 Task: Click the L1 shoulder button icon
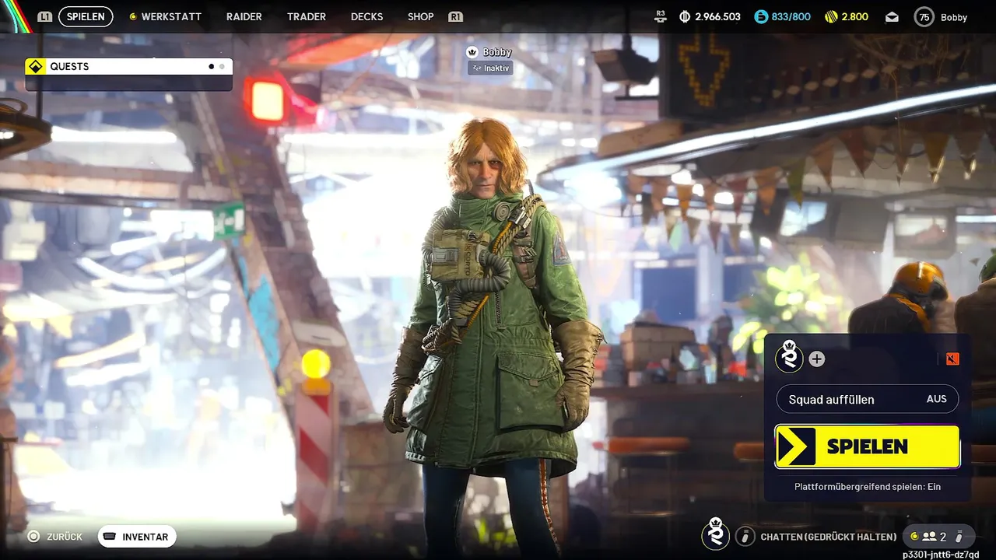coord(45,16)
